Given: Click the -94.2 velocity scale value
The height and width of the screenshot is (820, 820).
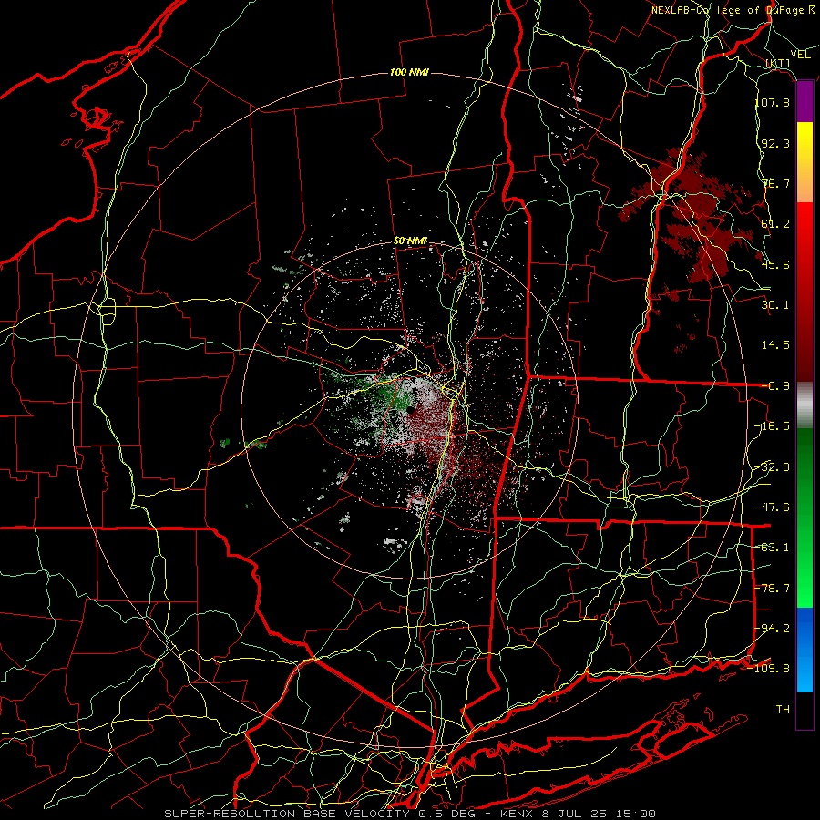Looking at the screenshot, I should (x=773, y=629).
